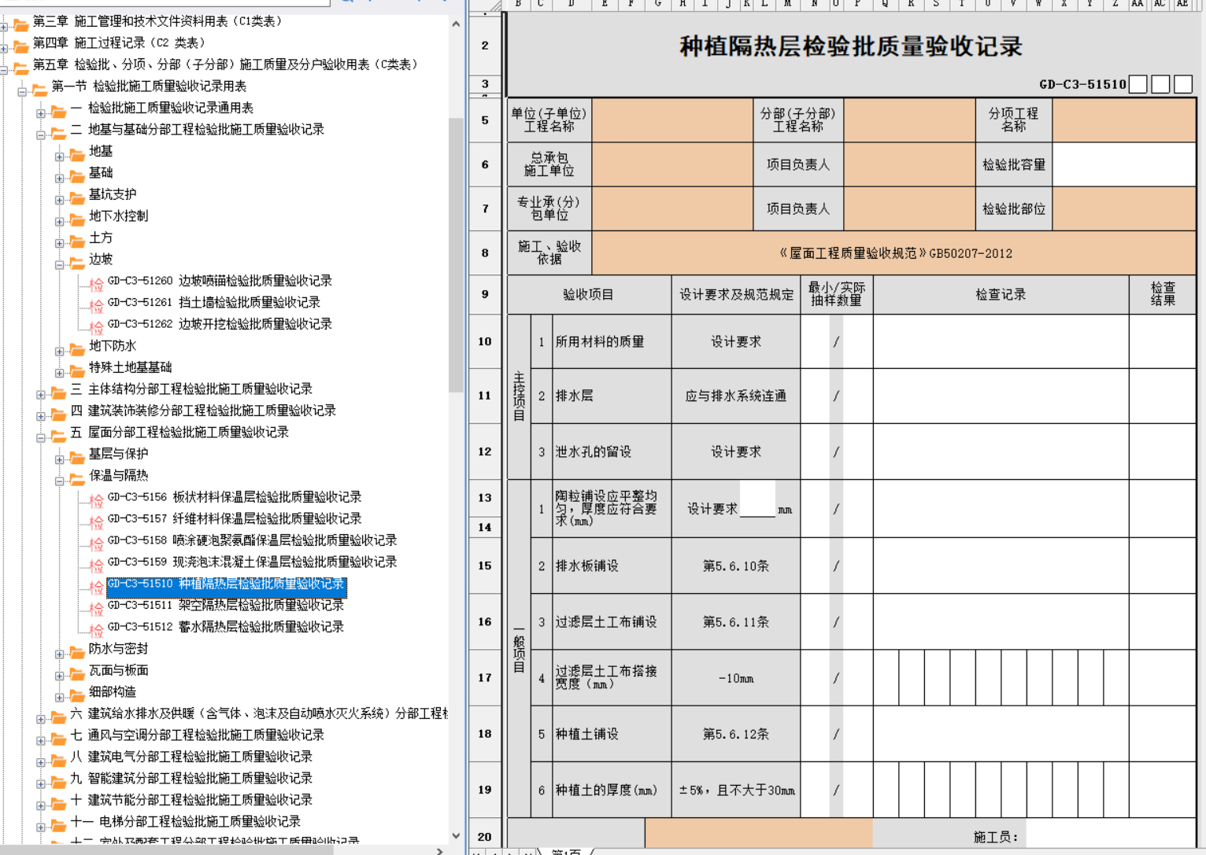Select 一 检验批施工质量验收记录通用表
This screenshot has height=855, width=1206.
click(x=162, y=108)
